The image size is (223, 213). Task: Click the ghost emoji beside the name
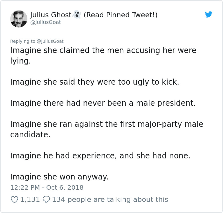(x=76, y=15)
